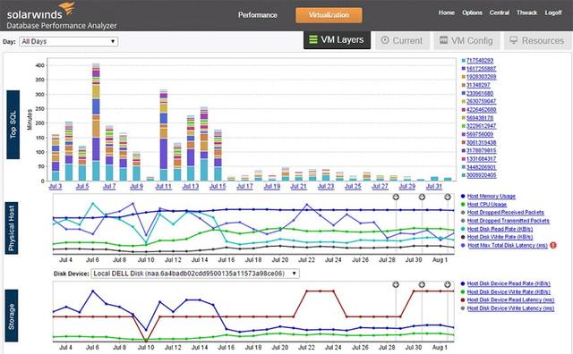The width and height of the screenshot is (573, 354).
Task: Click leftmost event marker in Physical Host chart
Action: 396,197
